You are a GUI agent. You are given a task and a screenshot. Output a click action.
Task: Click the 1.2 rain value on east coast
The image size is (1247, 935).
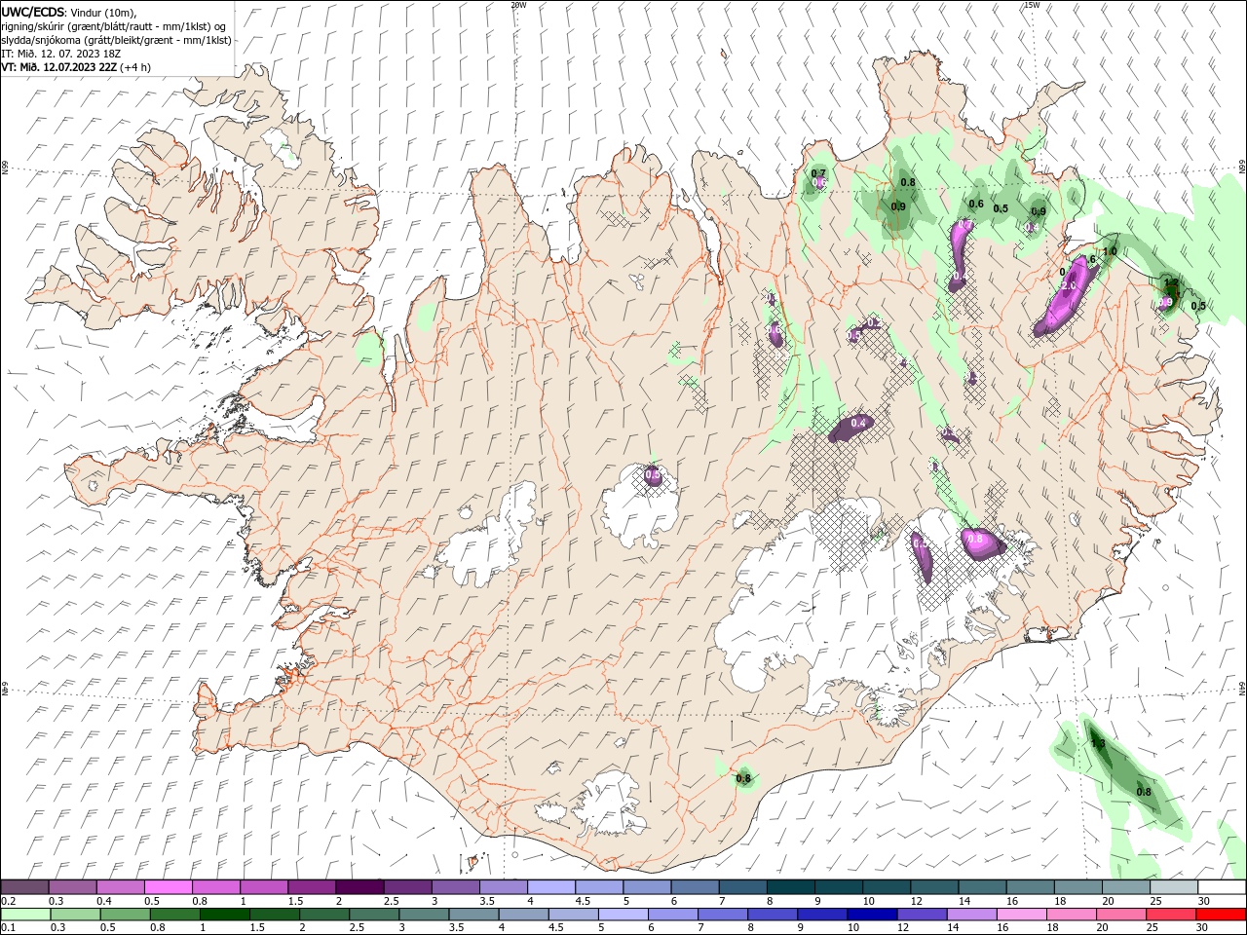click(x=1172, y=282)
